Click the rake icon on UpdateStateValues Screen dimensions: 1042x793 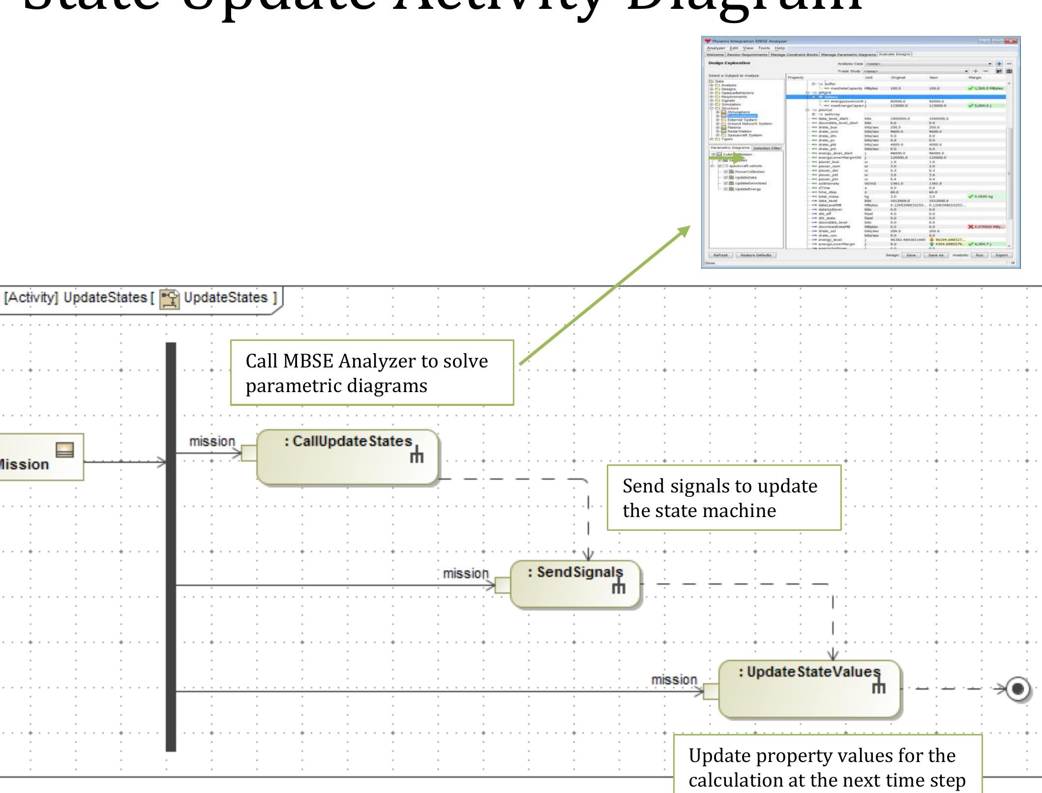(880, 686)
